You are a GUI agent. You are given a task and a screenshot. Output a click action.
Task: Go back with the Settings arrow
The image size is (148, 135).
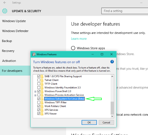[5, 3]
